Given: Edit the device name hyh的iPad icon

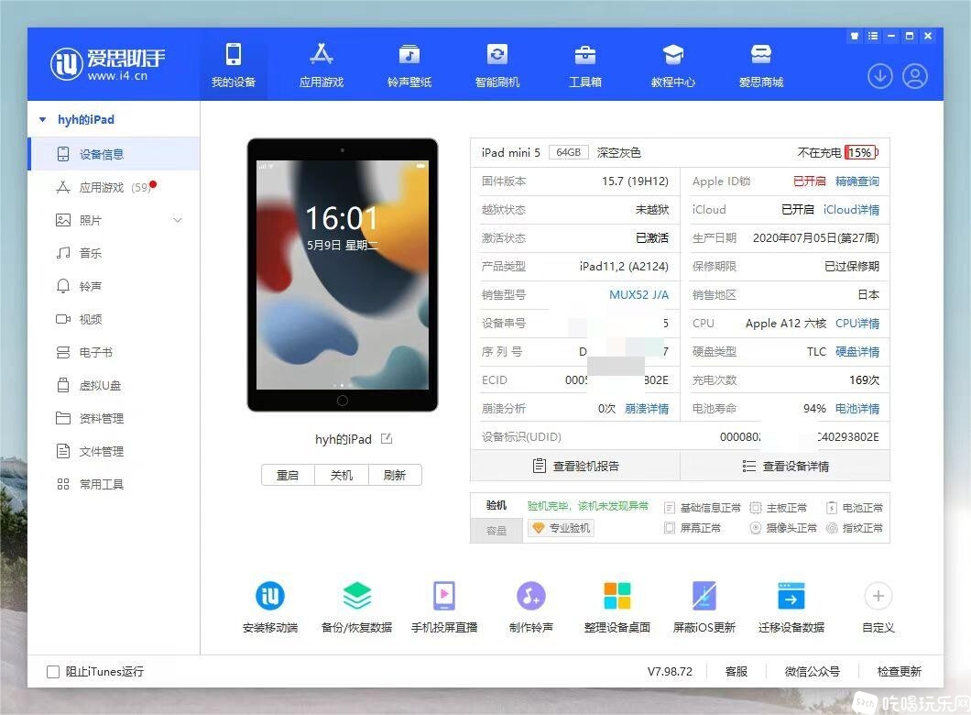Looking at the screenshot, I should (x=387, y=439).
